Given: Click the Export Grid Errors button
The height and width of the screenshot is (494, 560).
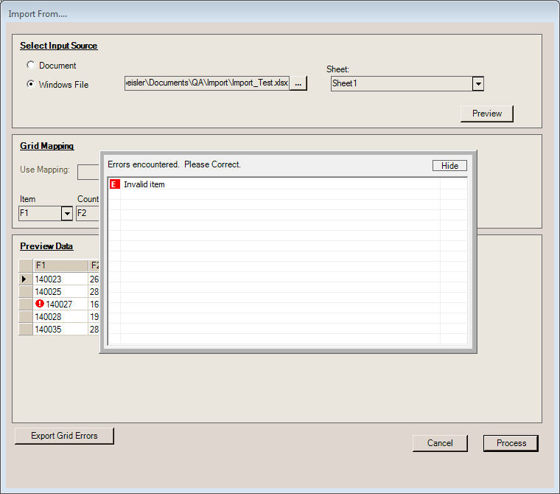Looking at the screenshot, I should pyautogui.click(x=64, y=436).
